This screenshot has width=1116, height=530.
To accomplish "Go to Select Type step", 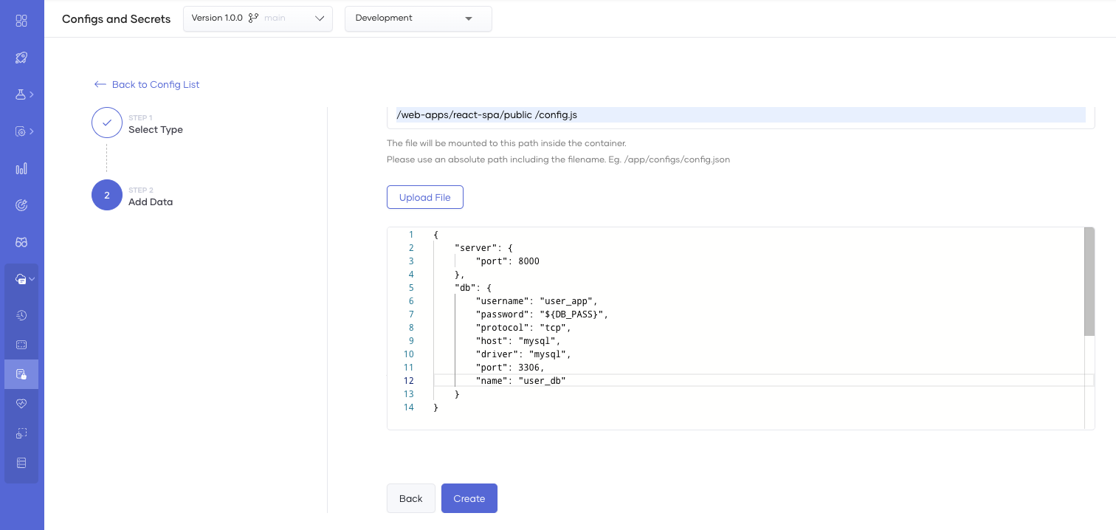I will pos(156,129).
